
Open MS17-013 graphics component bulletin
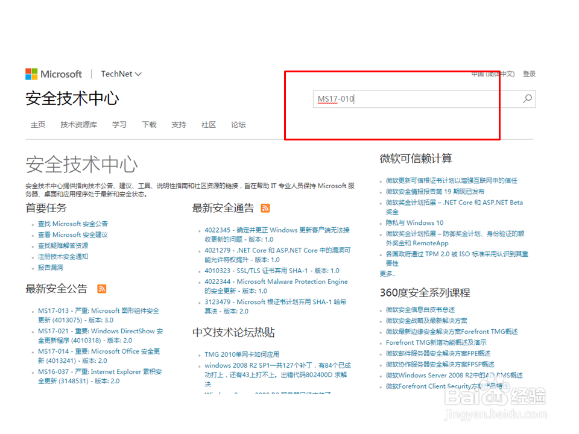pos(98,315)
